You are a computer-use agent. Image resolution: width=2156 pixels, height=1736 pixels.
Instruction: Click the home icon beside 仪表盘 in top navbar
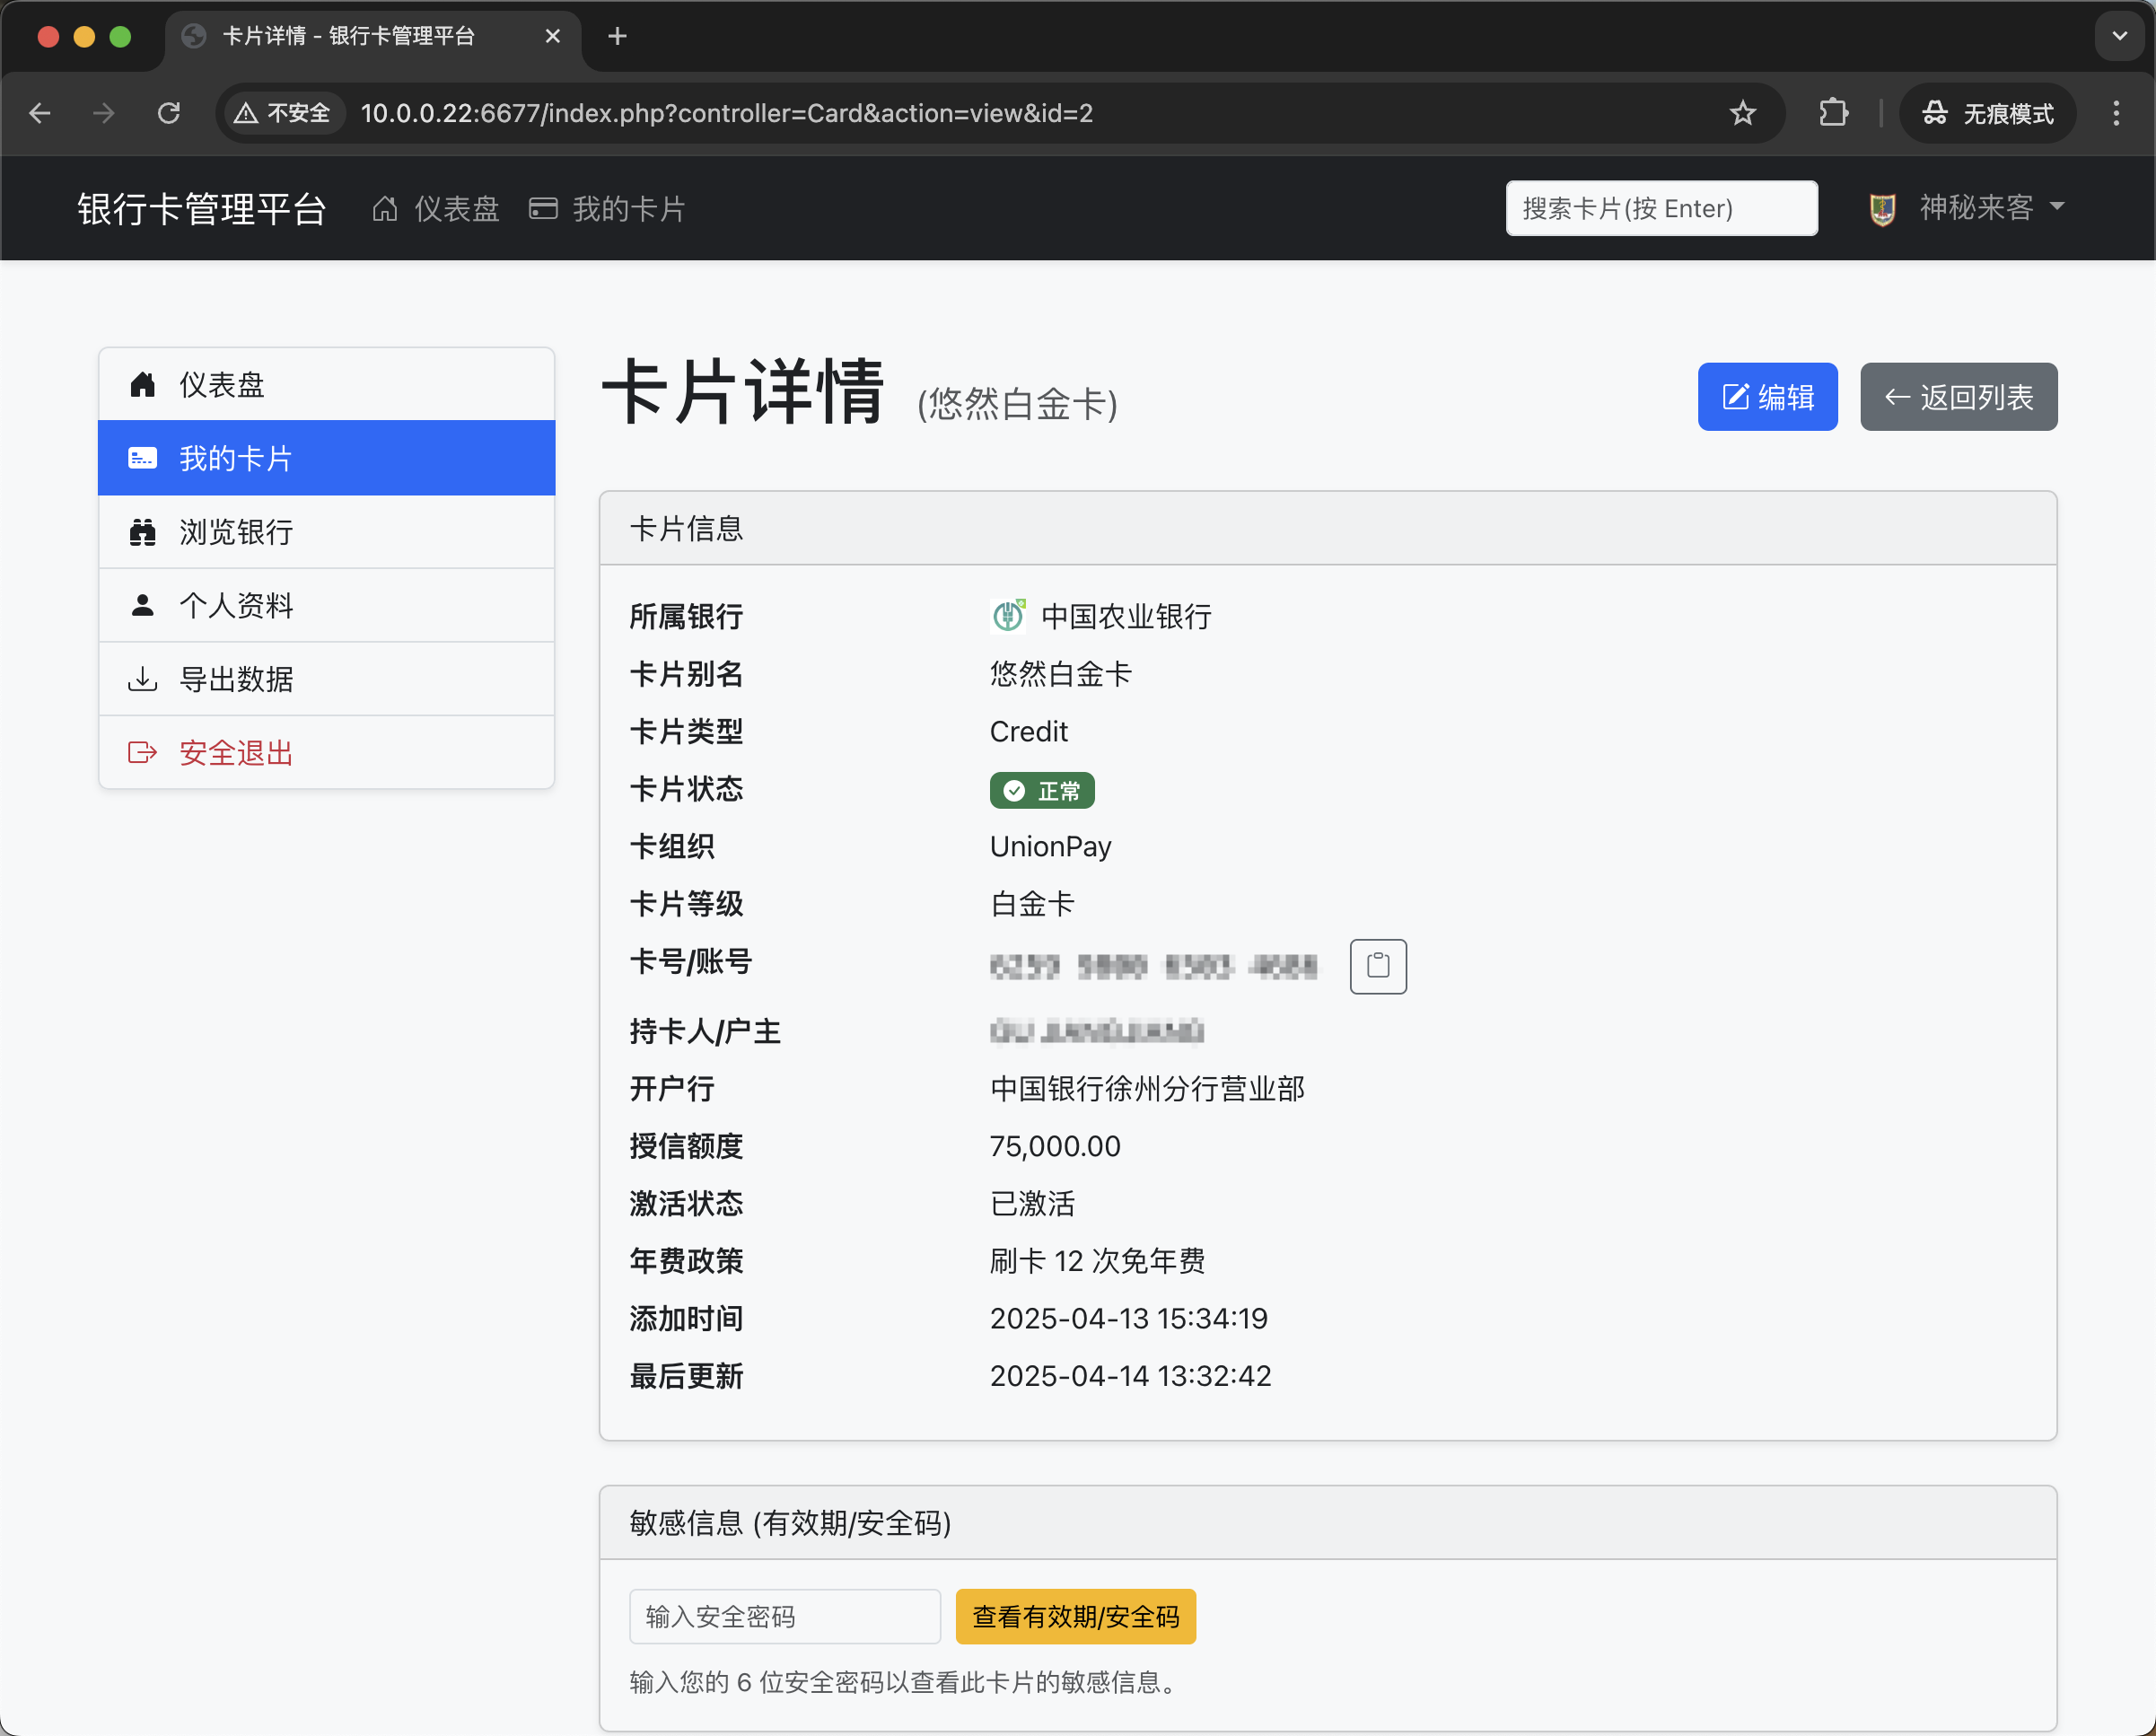point(385,208)
